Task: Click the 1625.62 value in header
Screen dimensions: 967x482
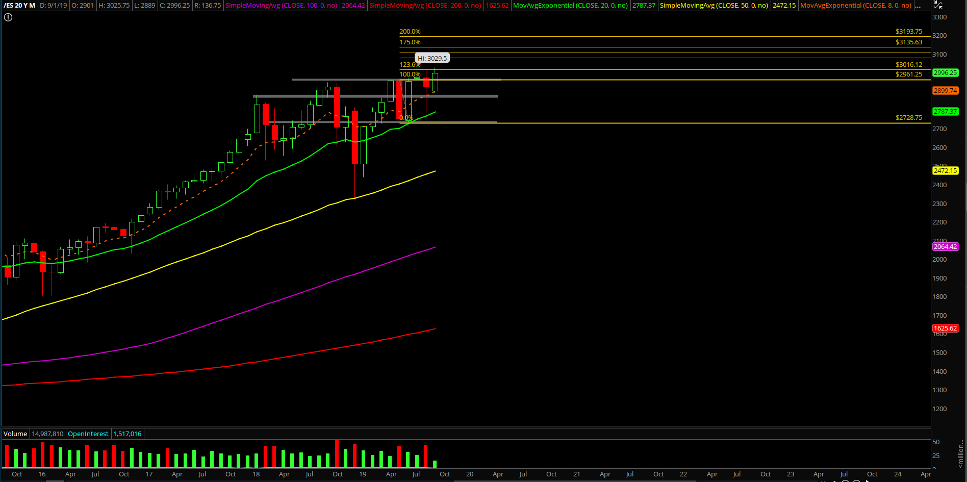Action: (497, 6)
